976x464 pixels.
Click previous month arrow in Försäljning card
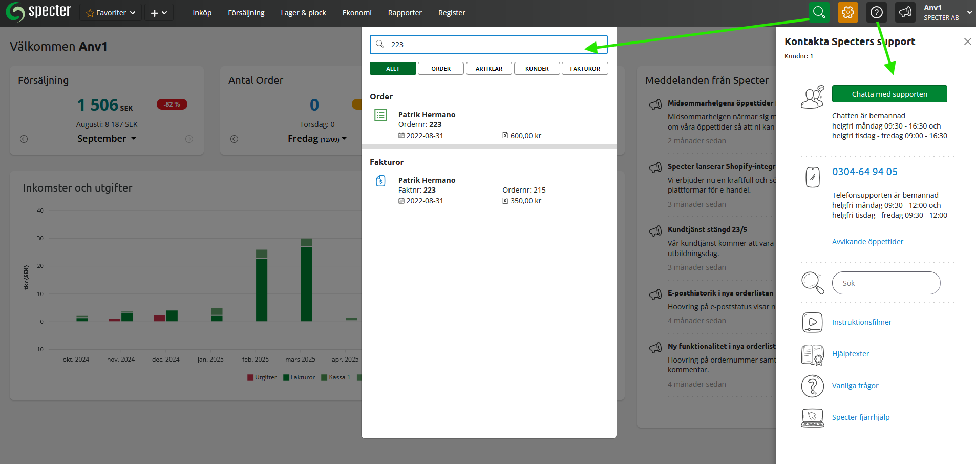[24, 139]
